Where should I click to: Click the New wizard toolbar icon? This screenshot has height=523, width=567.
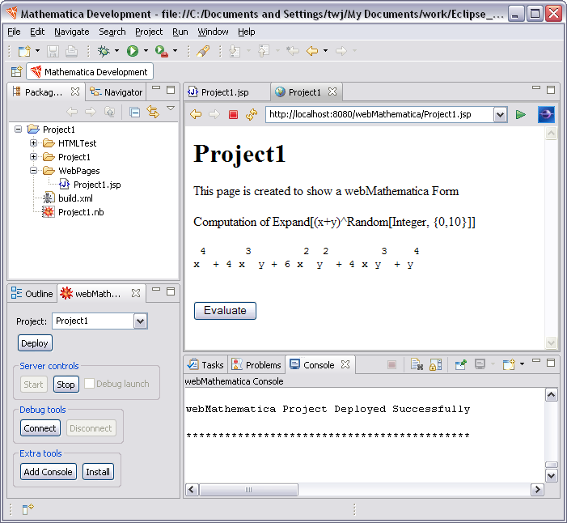pos(24,51)
